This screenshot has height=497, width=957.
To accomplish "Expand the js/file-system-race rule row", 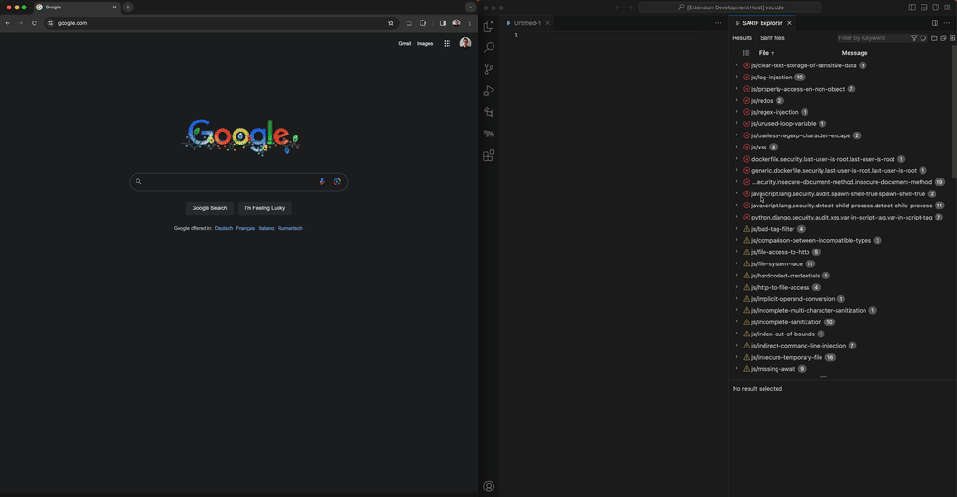I will point(736,263).
